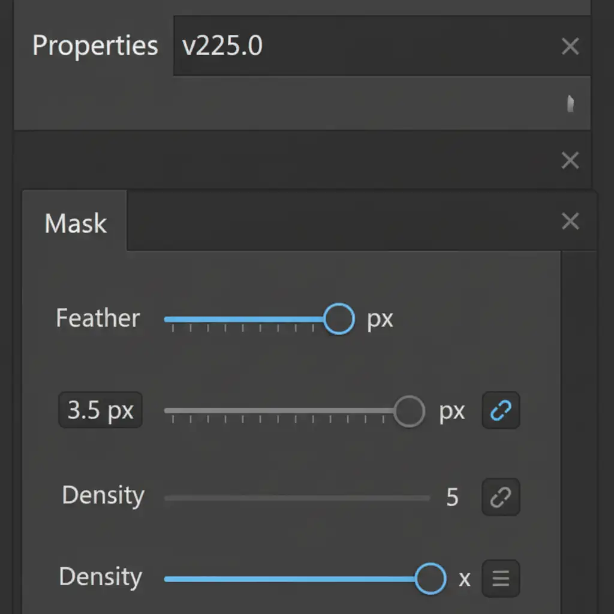This screenshot has width=614, height=614.
Task: Click the dimmed Density slider track showing 5
Action: pos(297,498)
